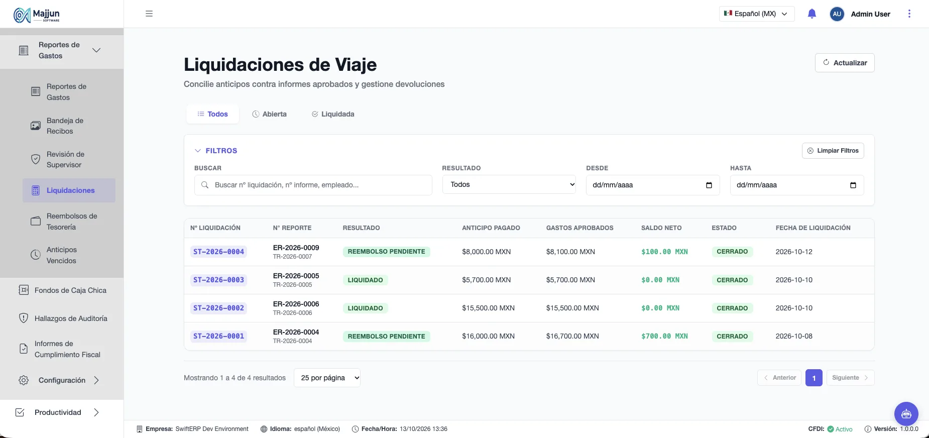
Task: Click the Anticipos Vencidos clock icon
Action: coord(36,255)
